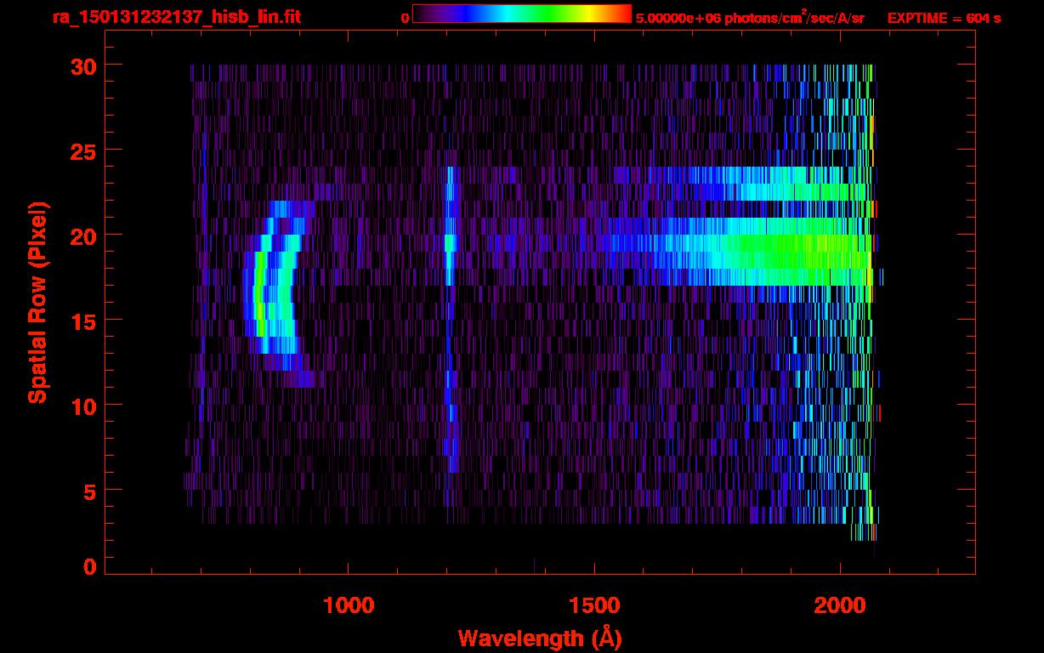
Task: Click the vertical emission line near 1216 Å
Action: coord(451,319)
